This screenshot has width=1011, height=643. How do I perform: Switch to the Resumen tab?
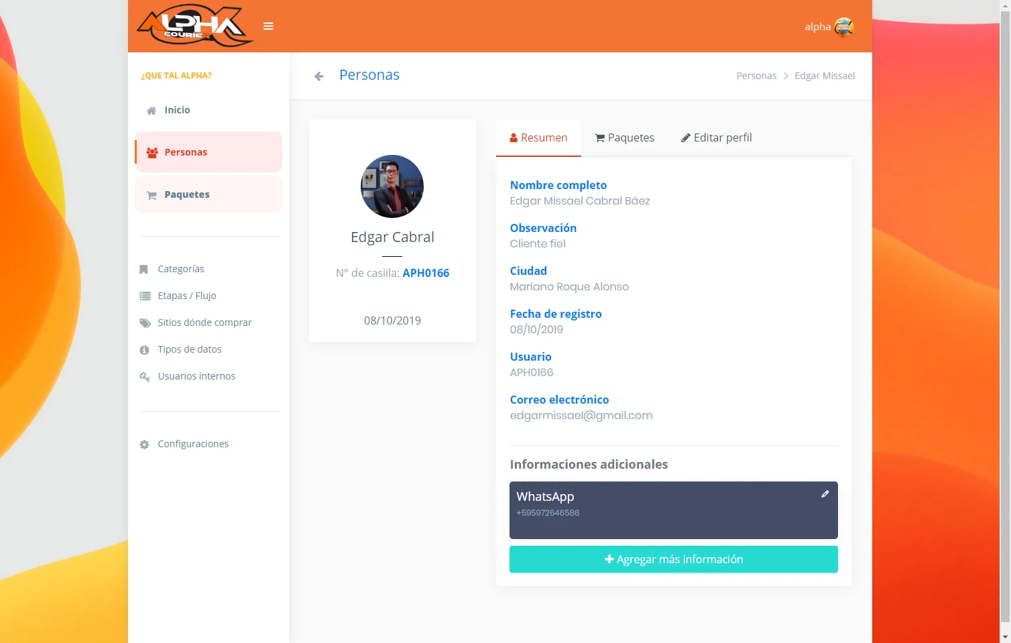pyautogui.click(x=538, y=137)
